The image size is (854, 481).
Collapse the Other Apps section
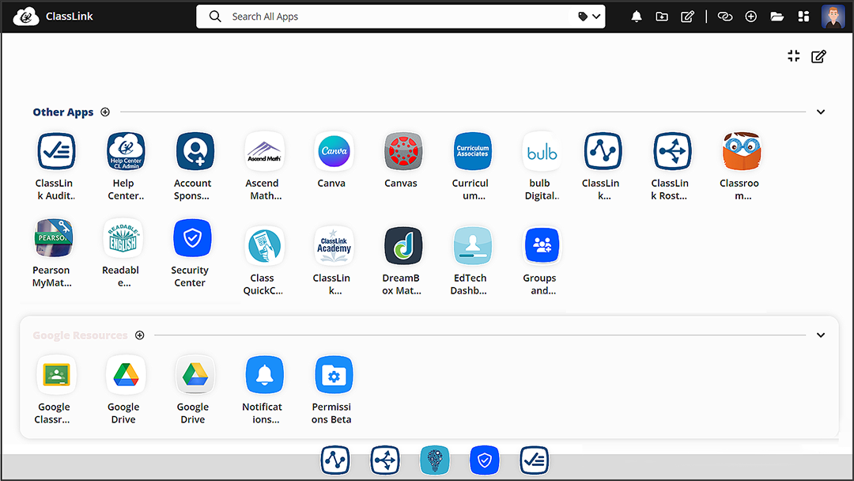click(x=821, y=112)
